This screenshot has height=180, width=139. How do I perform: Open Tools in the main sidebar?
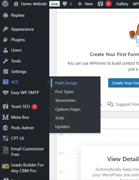pyautogui.click(x=16, y=61)
